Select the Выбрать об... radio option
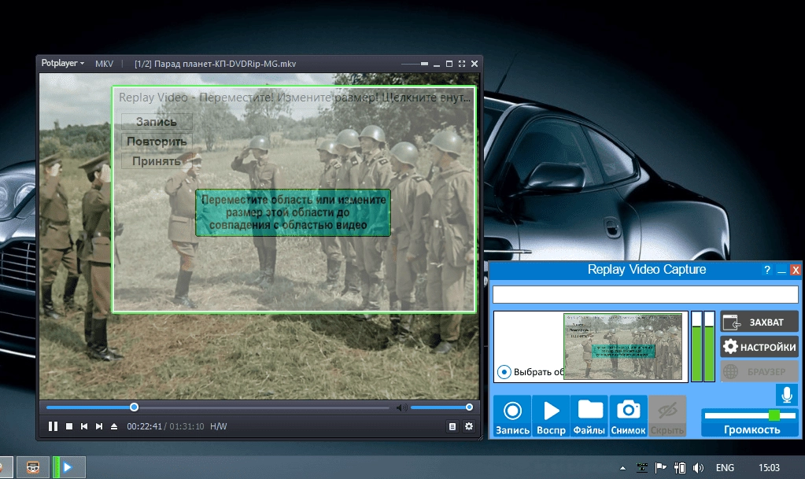805x479 pixels. point(504,372)
